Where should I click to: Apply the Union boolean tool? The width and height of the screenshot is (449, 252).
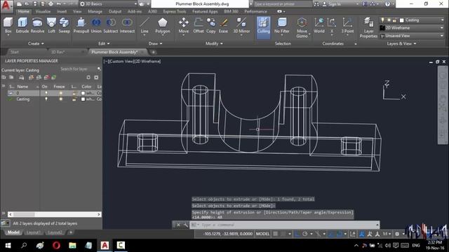click(x=96, y=25)
